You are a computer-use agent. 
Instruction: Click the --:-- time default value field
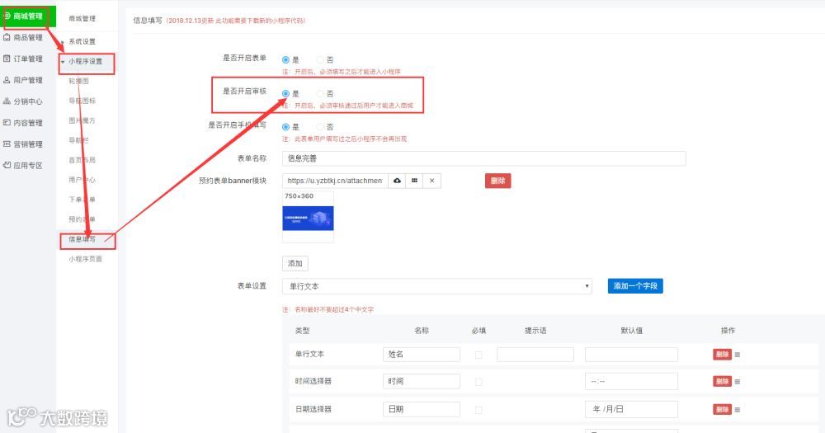631,381
